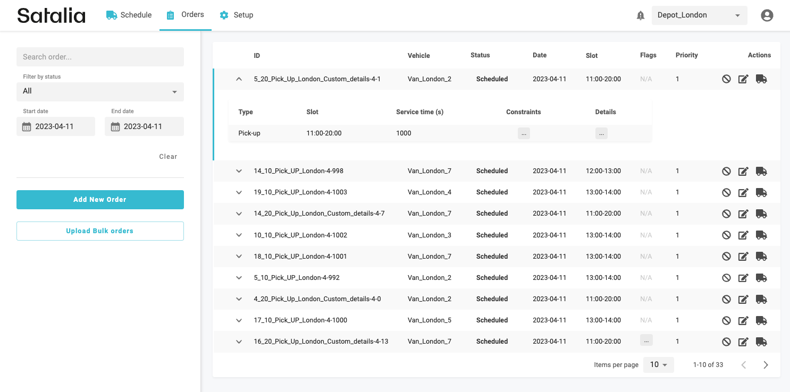Image resolution: width=790 pixels, height=392 pixels.
Task: Go to next page of orders
Action: 766,365
